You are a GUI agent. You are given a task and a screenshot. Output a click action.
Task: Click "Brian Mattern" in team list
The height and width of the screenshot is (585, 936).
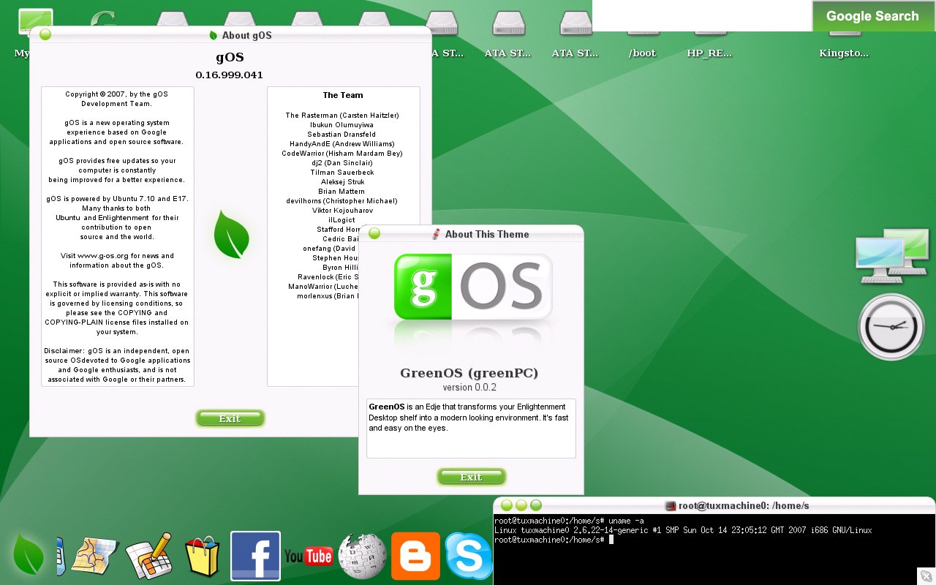[342, 192]
